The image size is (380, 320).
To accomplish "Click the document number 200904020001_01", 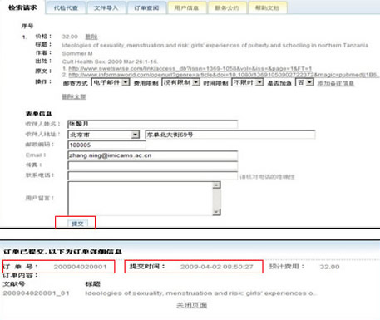I will [36, 293].
